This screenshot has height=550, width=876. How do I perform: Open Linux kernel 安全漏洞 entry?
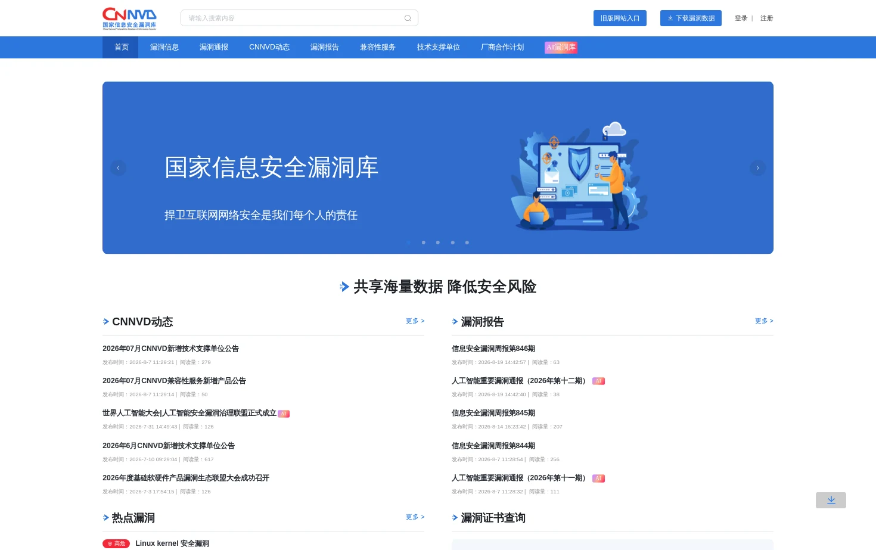click(172, 543)
